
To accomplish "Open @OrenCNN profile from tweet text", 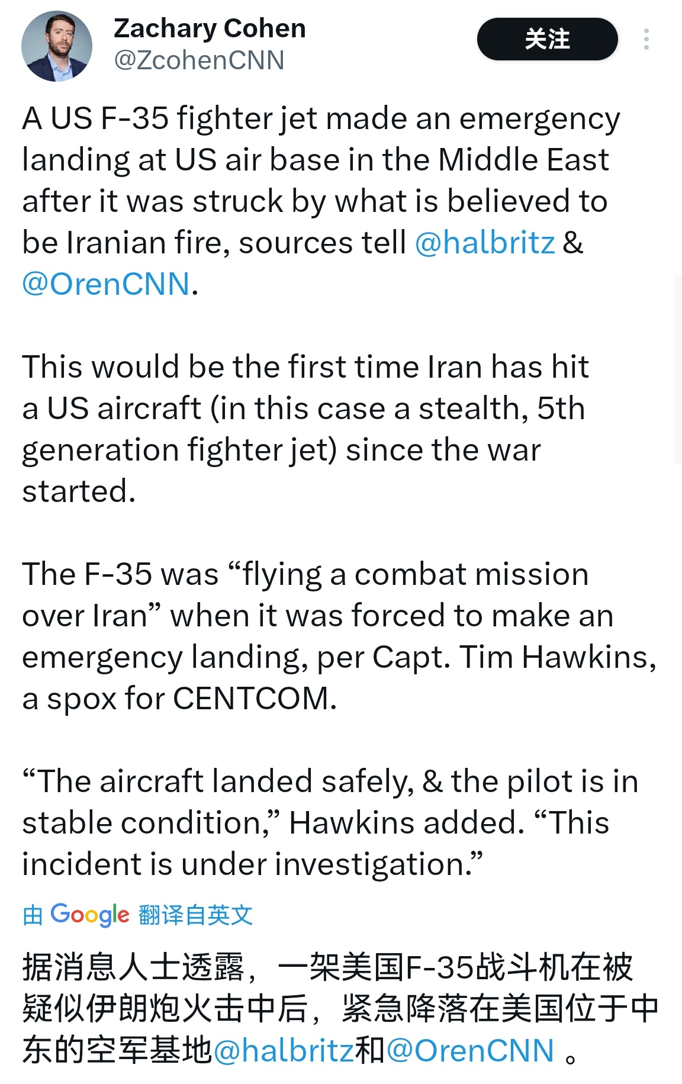I will [x=99, y=285].
